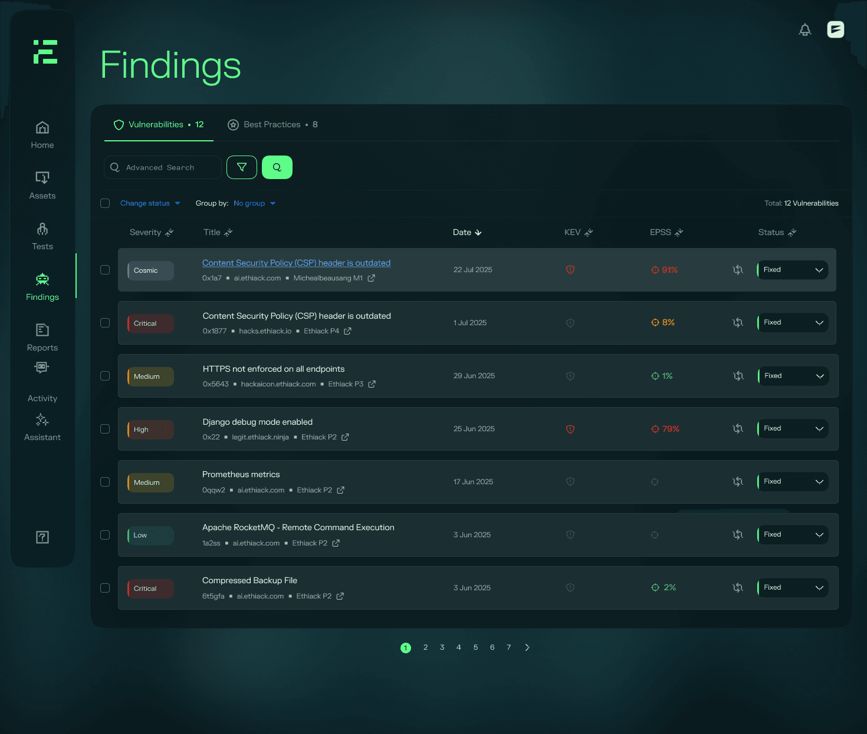Click the Ethiack logo in sidebar

[45, 52]
